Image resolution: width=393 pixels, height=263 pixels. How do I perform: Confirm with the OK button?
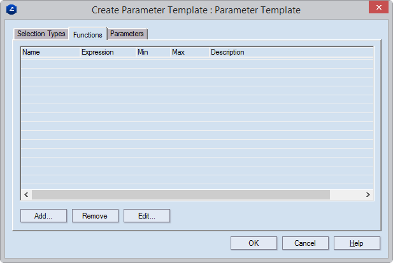(254, 243)
